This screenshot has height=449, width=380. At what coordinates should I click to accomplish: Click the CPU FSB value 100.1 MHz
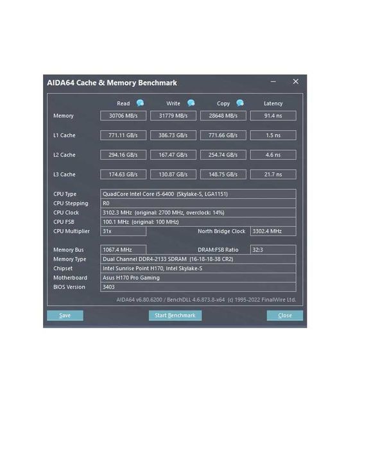(x=198, y=222)
